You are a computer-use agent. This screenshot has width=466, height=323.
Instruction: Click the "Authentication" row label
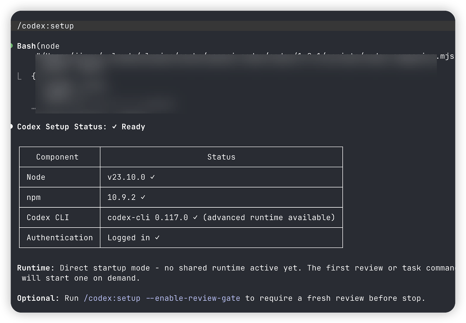[60, 238]
